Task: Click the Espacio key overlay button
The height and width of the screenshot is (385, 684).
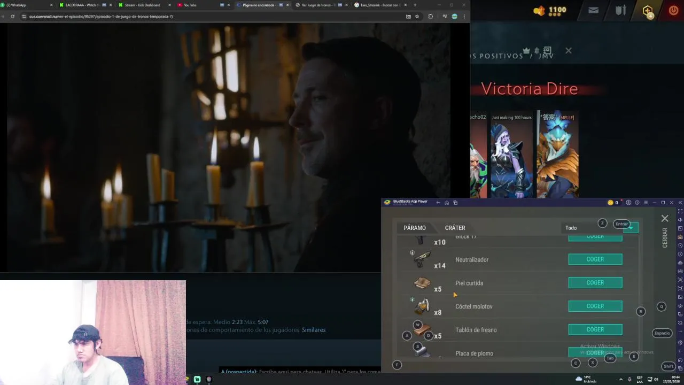Action: [662, 333]
